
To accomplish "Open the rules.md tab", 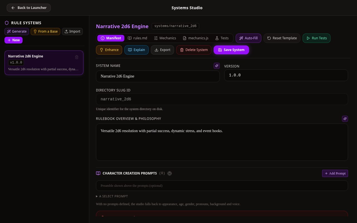I will click(x=138, y=38).
